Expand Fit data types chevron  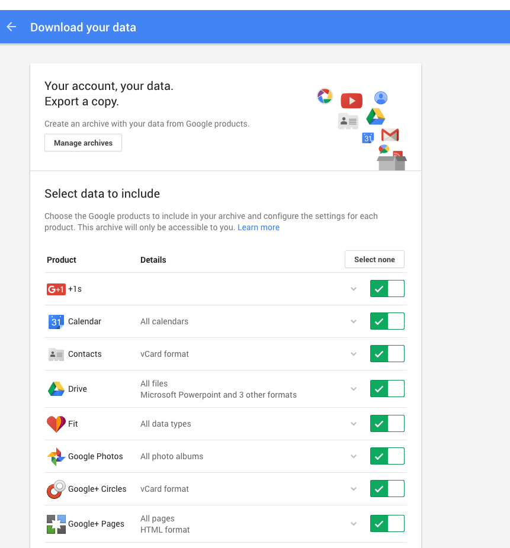tap(354, 424)
